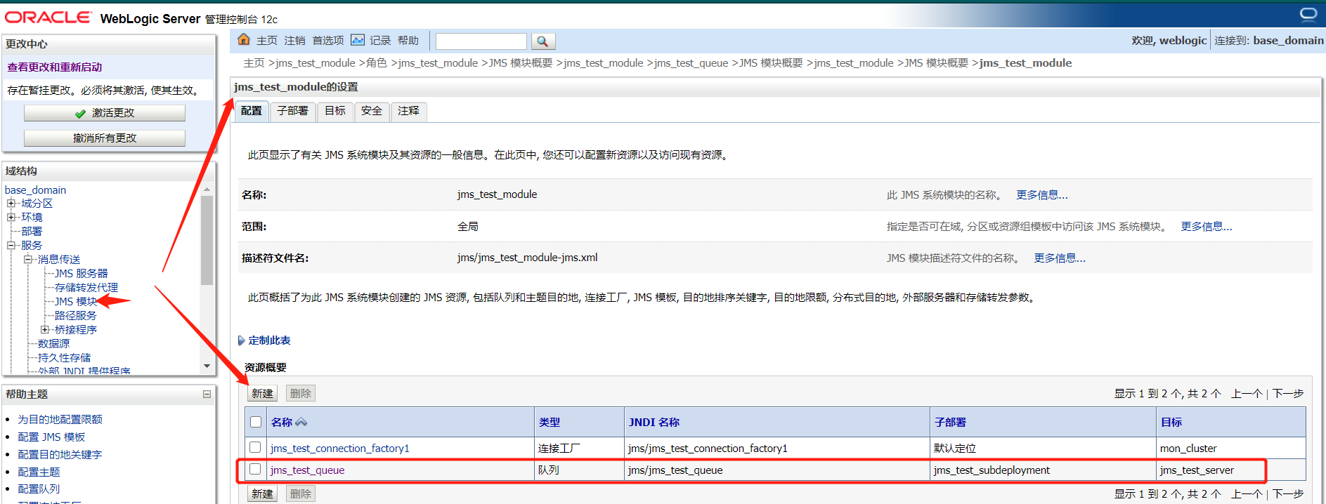
Task: Click the domain tree scrollbar thumb
Action: (207, 240)
